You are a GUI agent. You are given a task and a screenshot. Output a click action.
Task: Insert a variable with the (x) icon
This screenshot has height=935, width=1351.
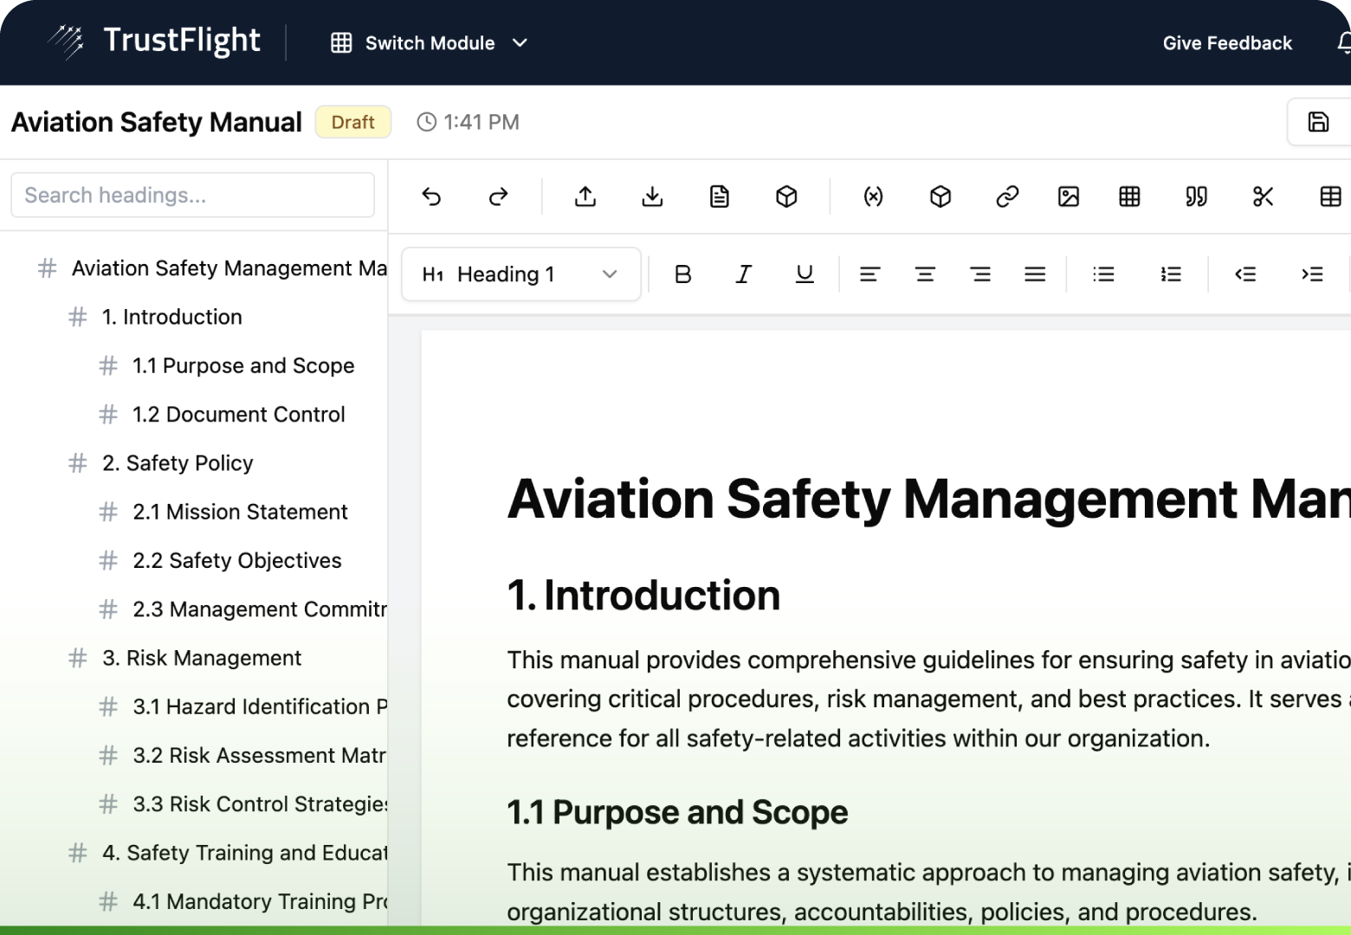[873, 197]
